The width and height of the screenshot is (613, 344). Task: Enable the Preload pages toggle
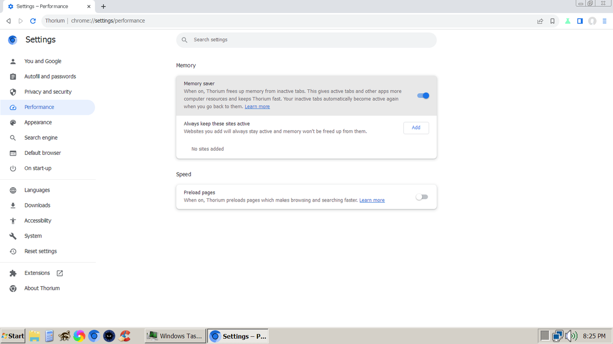tap(422, 197)
